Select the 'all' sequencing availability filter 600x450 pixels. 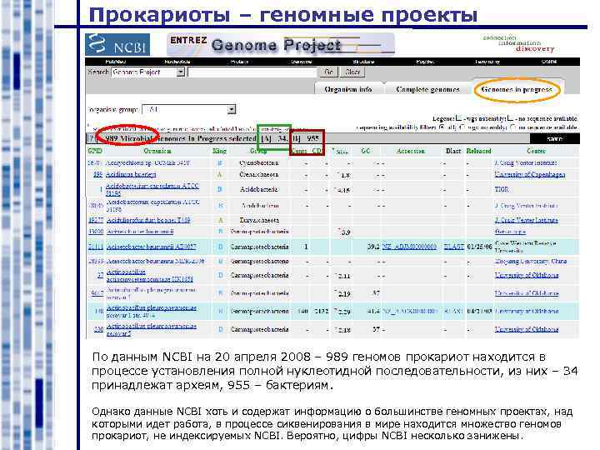point(442,127)
